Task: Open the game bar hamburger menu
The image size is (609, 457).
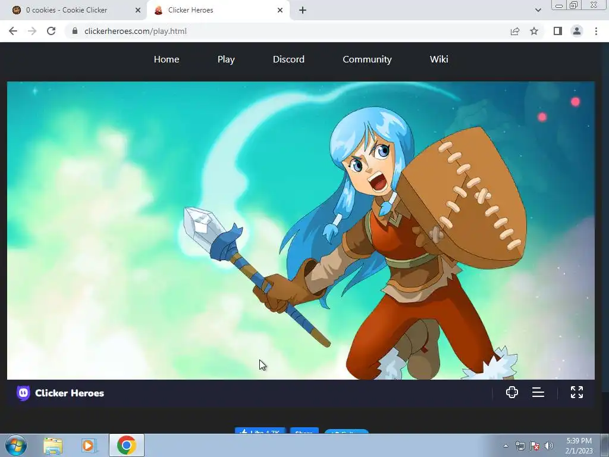Action: click(538, 393)
